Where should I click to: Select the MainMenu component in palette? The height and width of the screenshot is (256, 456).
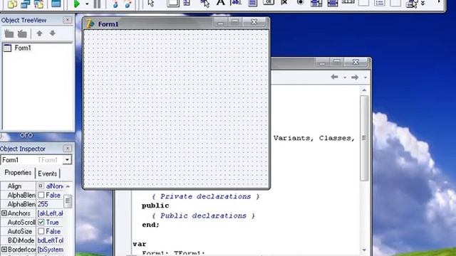coord(187,3)
